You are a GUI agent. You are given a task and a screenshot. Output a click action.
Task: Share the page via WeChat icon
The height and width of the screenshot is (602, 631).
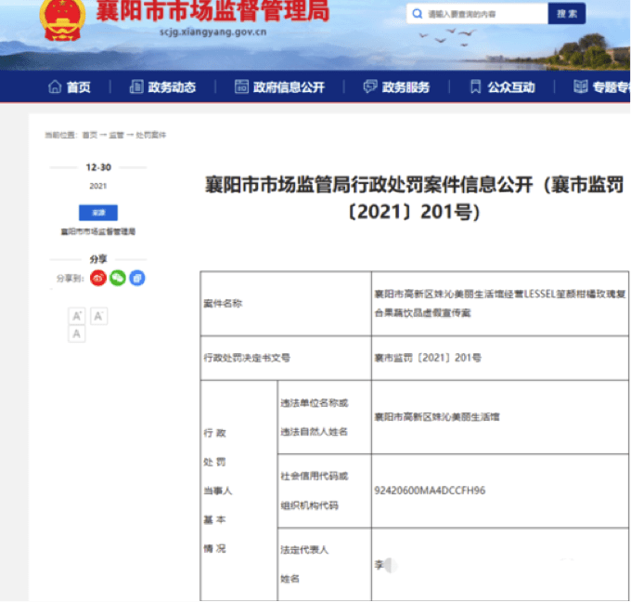(x=118, y=278)
